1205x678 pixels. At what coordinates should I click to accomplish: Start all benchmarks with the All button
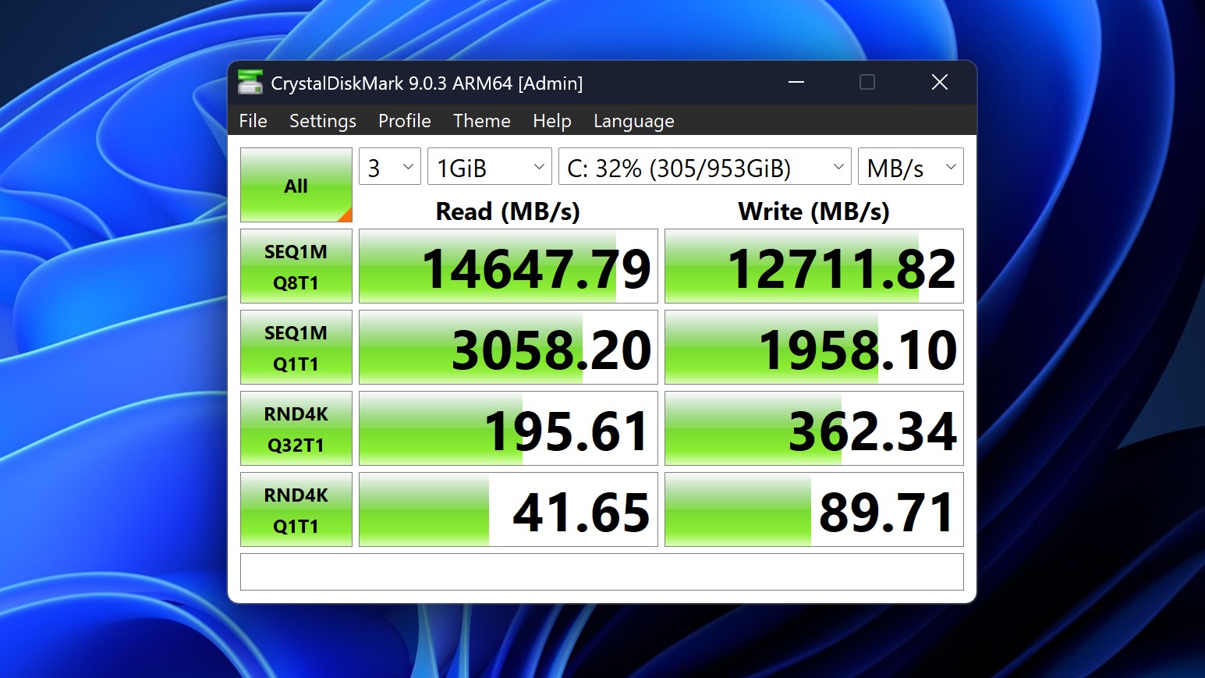296,185
